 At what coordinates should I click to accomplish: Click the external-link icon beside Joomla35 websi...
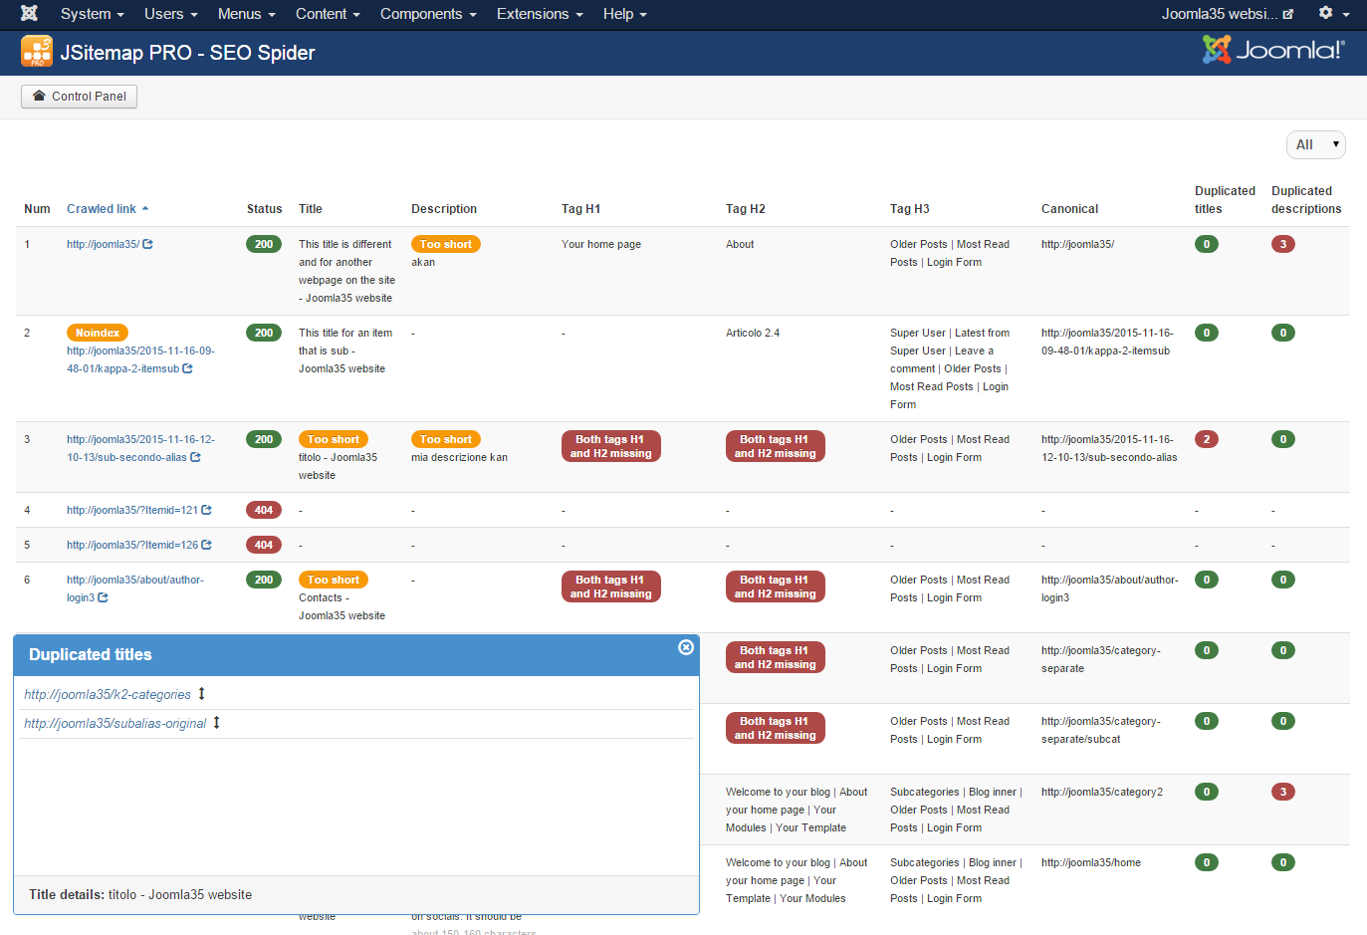[1288, 14]
